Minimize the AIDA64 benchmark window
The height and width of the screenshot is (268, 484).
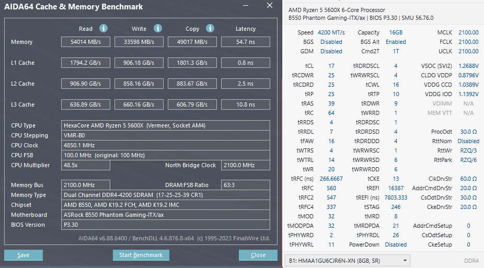click(246, 6)
